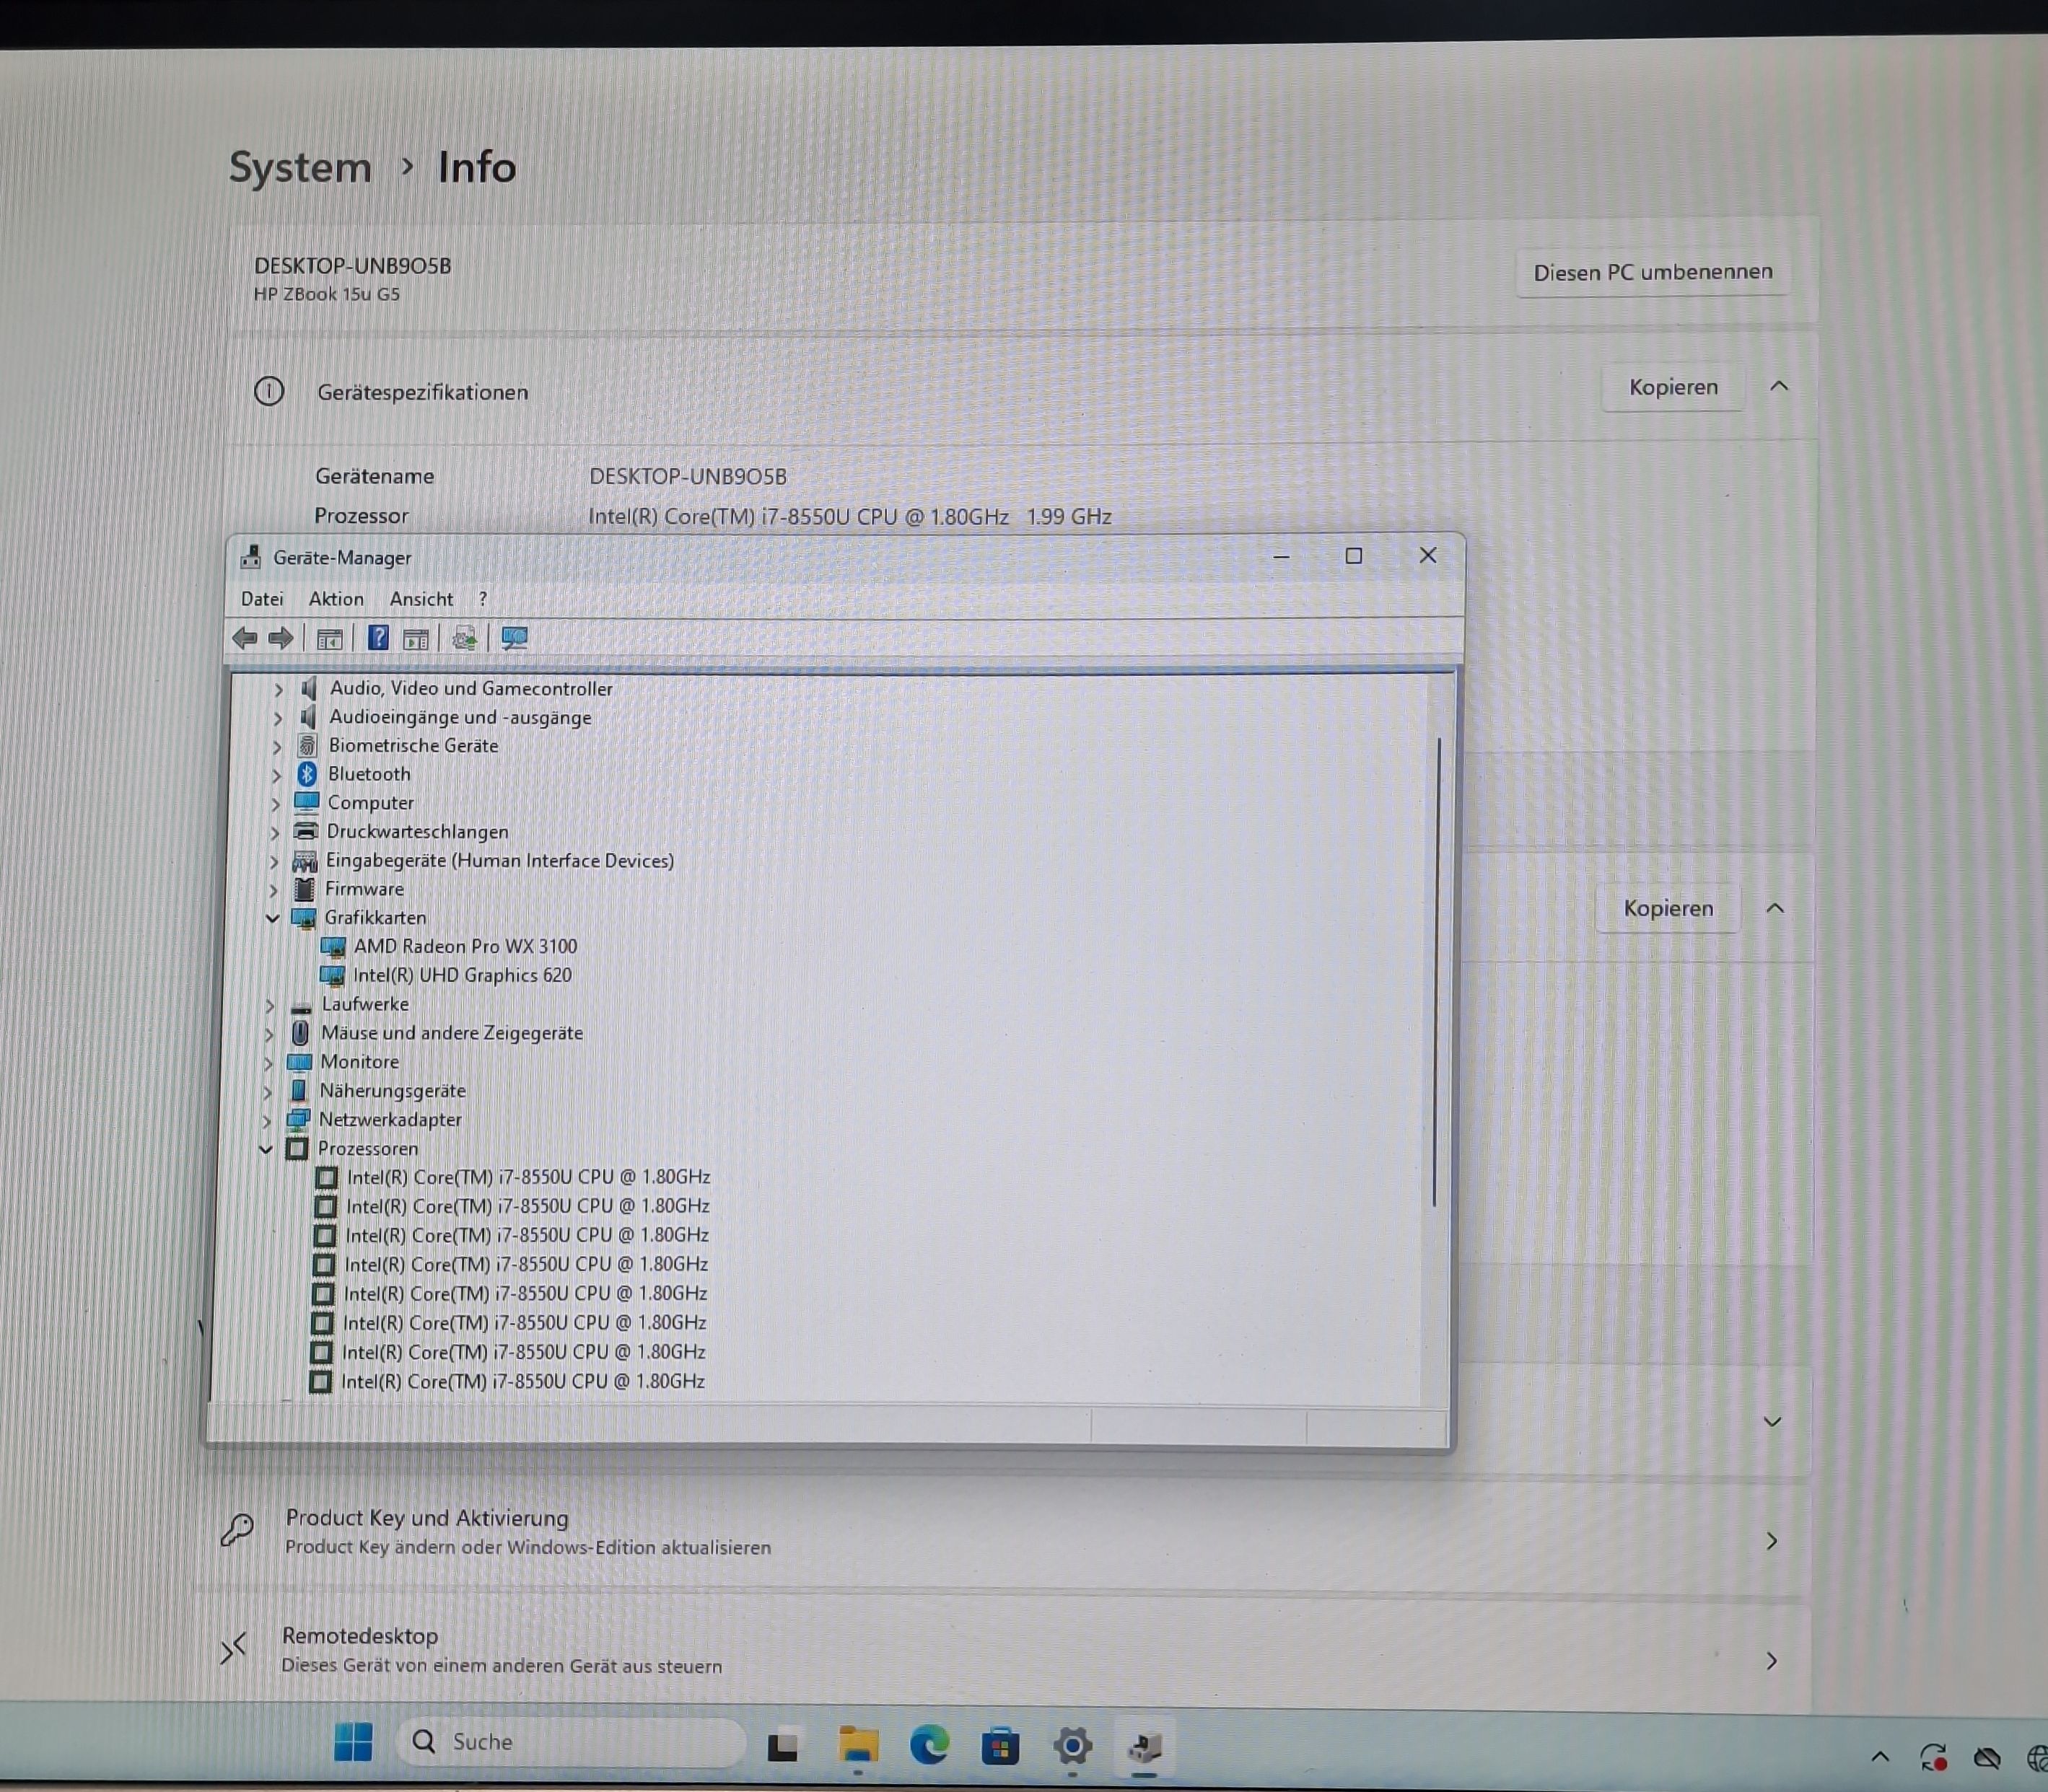This screenshot has width=2048, height=1792.
Task: Expand the Netzwerkadapter node
Action: click(266, 1121)
